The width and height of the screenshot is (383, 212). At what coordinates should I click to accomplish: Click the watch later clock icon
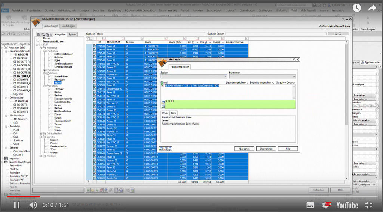point(357,8)
